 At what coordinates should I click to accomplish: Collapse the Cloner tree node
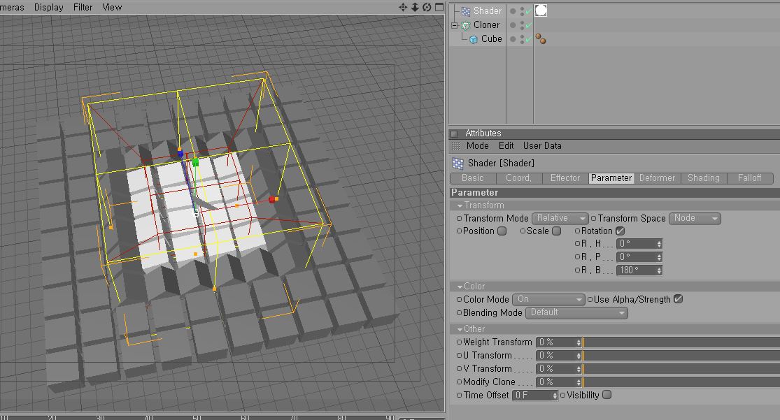[454, 25]
